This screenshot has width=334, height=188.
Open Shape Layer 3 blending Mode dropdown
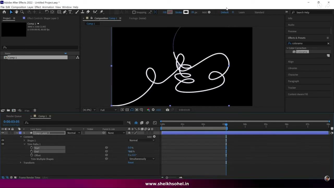74,133
